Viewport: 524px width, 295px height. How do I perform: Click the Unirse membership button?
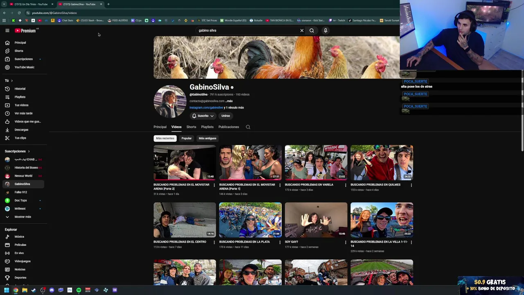[x=226, y=116]
